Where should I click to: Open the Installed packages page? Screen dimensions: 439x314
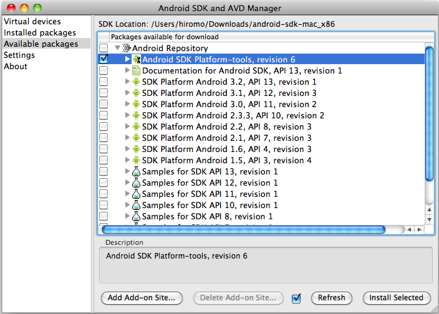[47, 33]
